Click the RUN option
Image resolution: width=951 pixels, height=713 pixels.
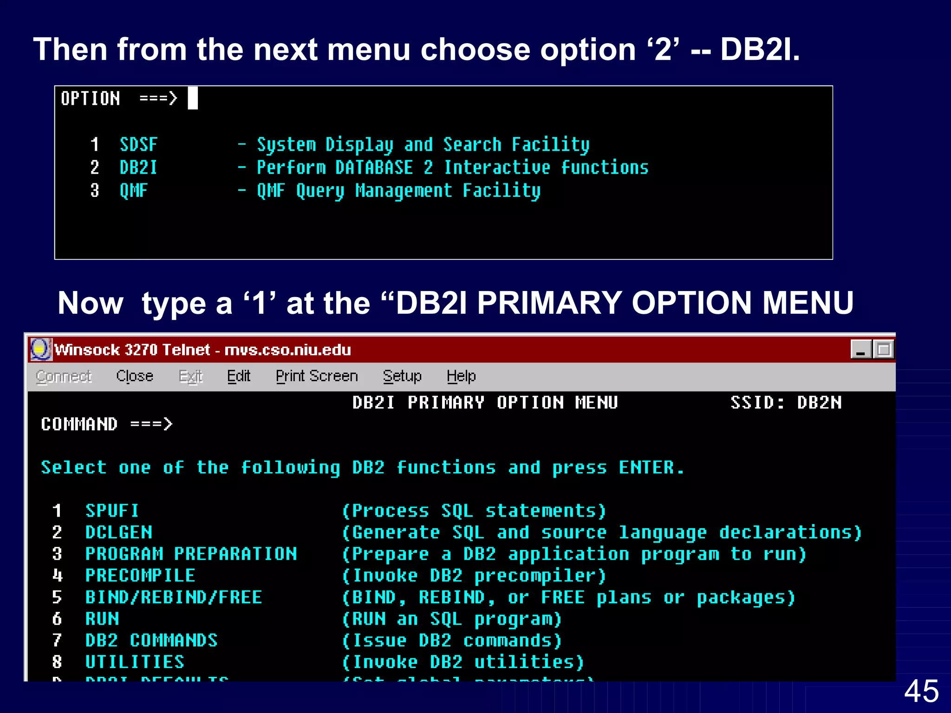click(x=102, y=619)
